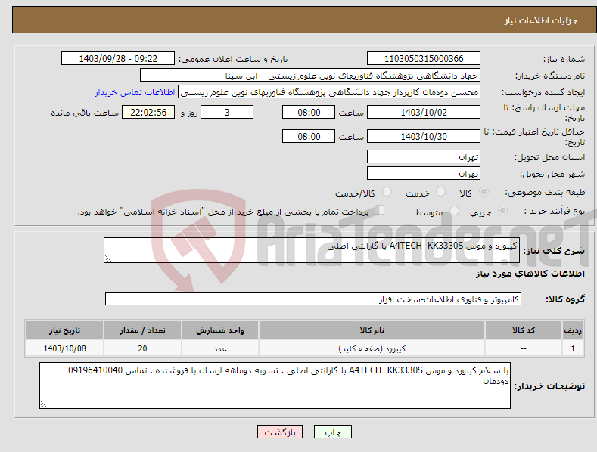This screenshot has width=597, height=452.
Task: Select the کالا/خدمت radio button
Action: click(x=387, y=192)
